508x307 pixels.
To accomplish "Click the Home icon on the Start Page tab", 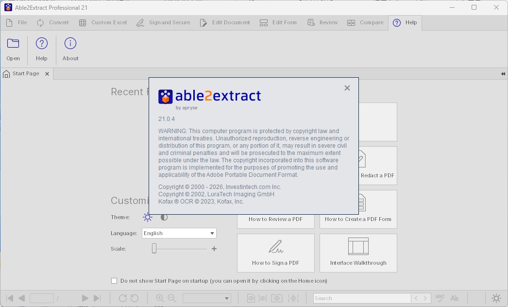I will (x=7, y=73).
